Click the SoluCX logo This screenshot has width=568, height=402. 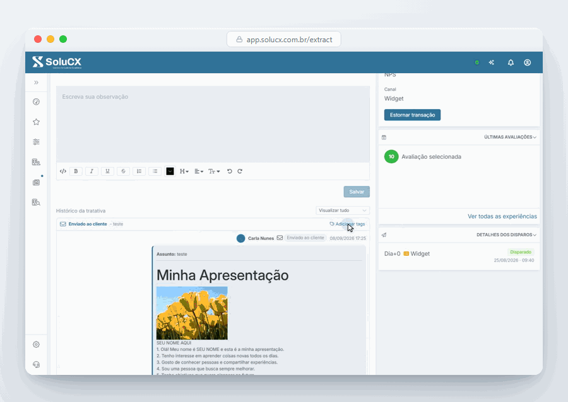pos(57,62)
